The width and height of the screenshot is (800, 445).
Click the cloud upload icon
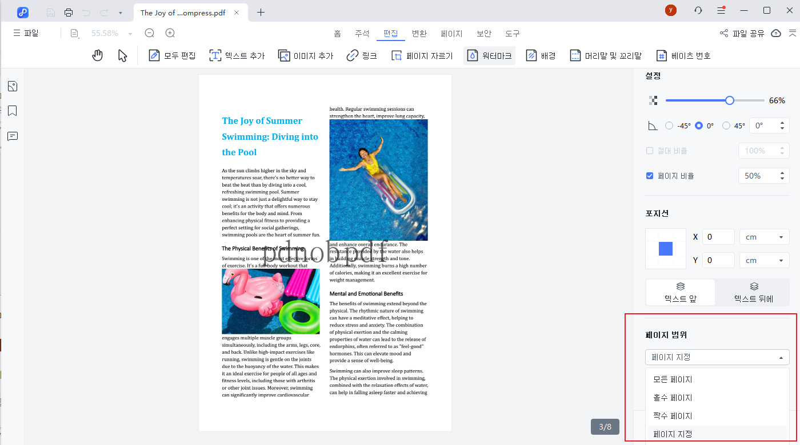click(776, 34)
